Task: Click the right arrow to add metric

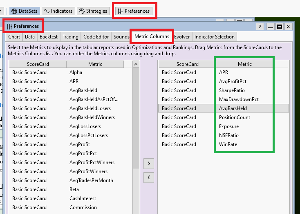Action: 149,164
